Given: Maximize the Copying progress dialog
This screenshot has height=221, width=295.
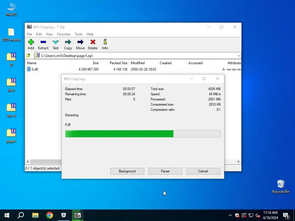Looking at the screenshot, I should 204,79.
